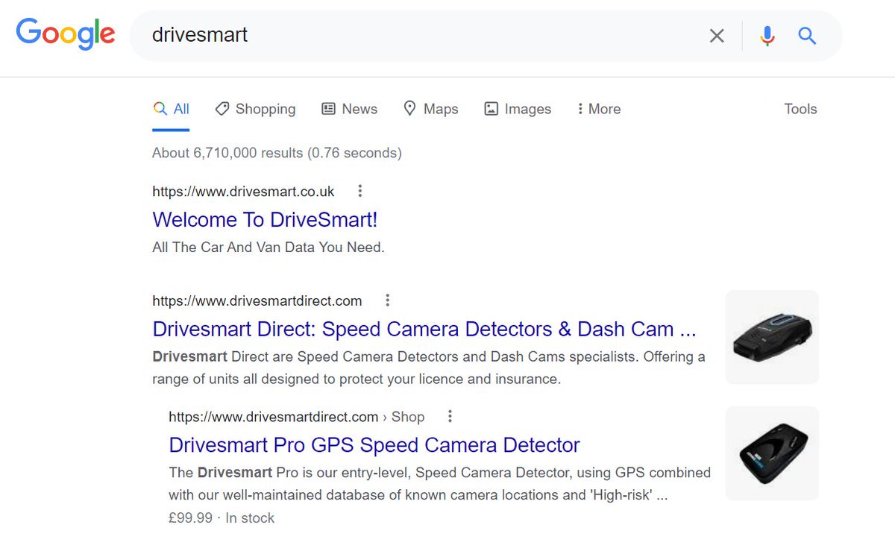Click the https://www.drivesmart.co.uk URL text
Viewport: 895px width, 554px height.
(x=243, y=192)
